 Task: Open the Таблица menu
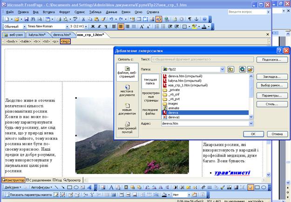pos(95,12)
